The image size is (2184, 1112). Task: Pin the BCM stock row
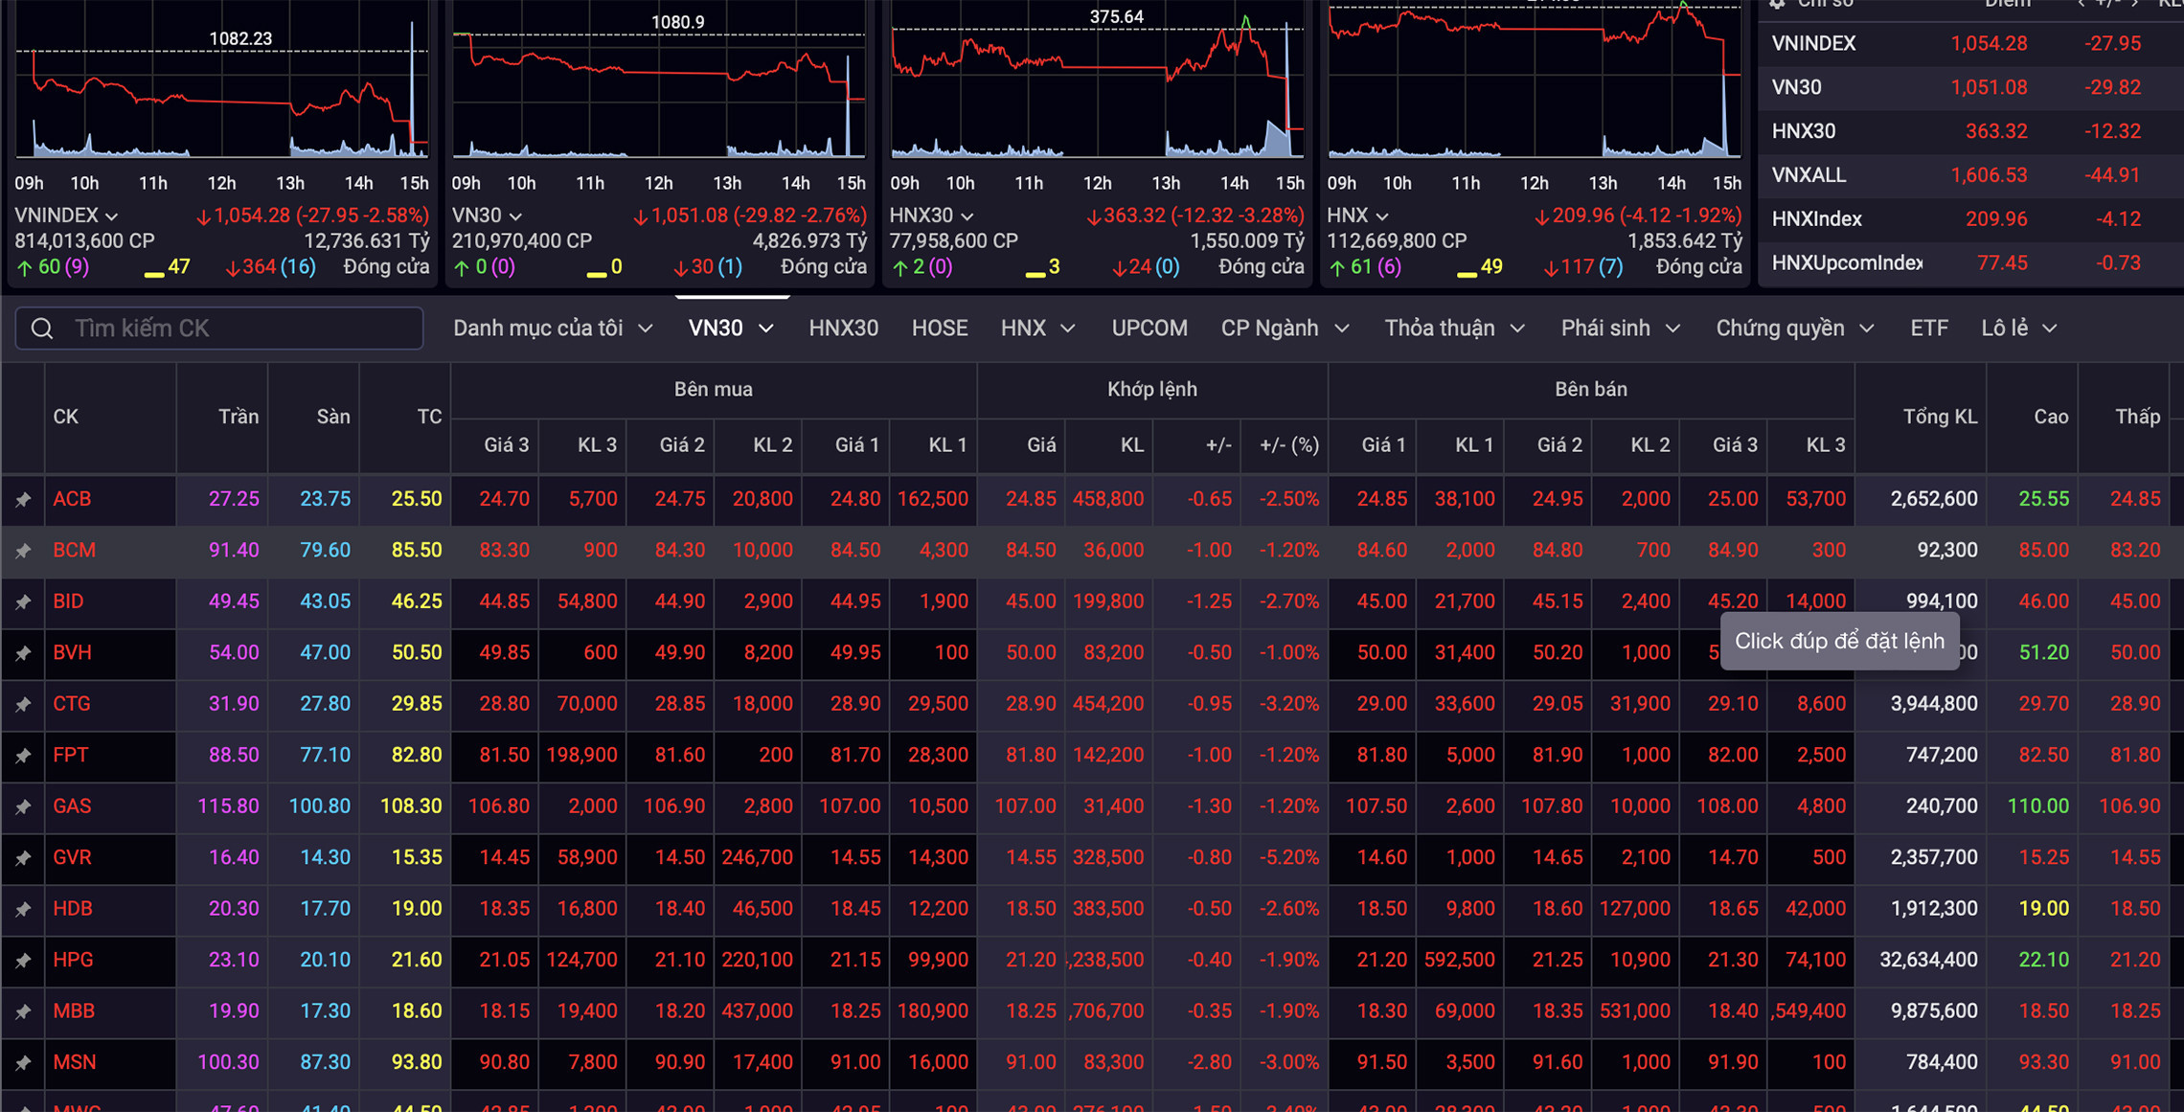23,551
